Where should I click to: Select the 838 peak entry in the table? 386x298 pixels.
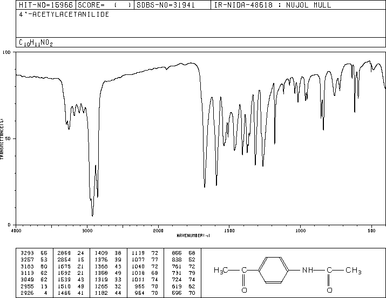coord(184,260)
